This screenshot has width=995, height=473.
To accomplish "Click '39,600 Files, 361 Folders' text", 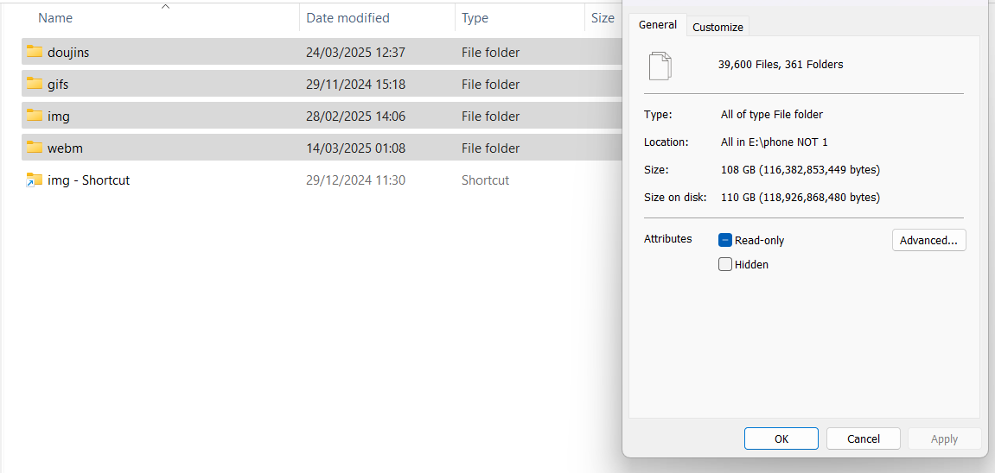I will [780, 64].
